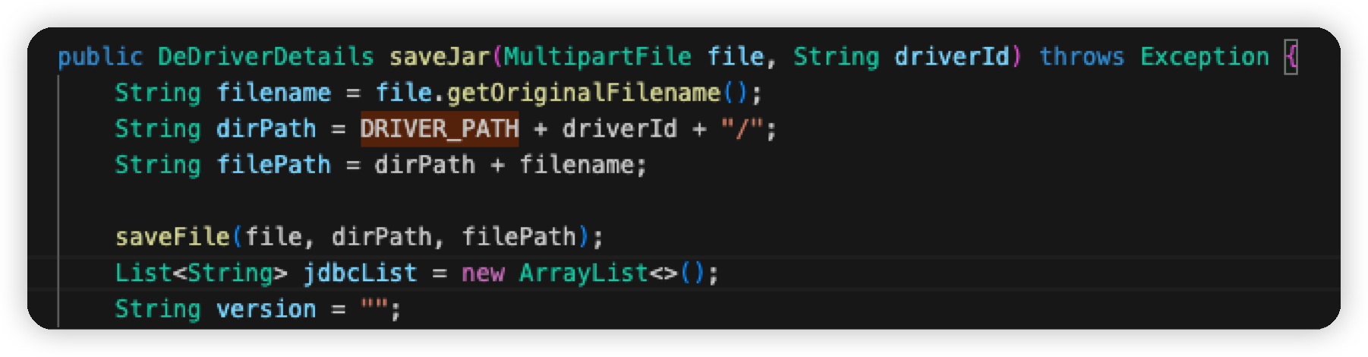Select the MultipartFile parameter type

coord(598,56)
